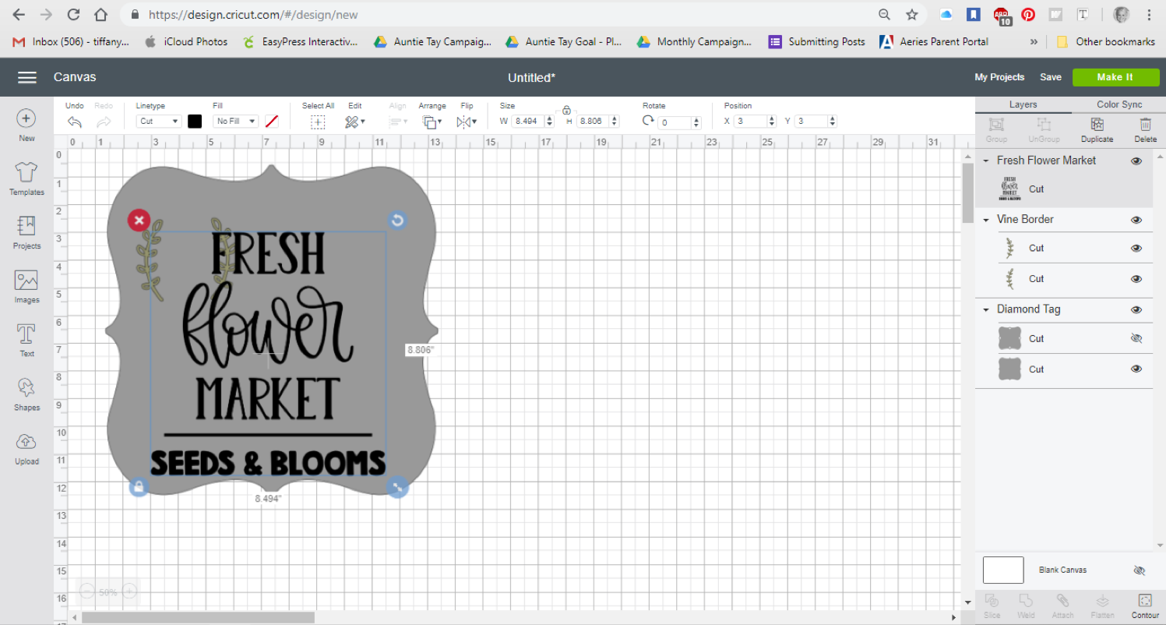Open the hamburger main menu
Viewport: 1166px width, 625px height.
pyautogui.click(x=27, y=77)
